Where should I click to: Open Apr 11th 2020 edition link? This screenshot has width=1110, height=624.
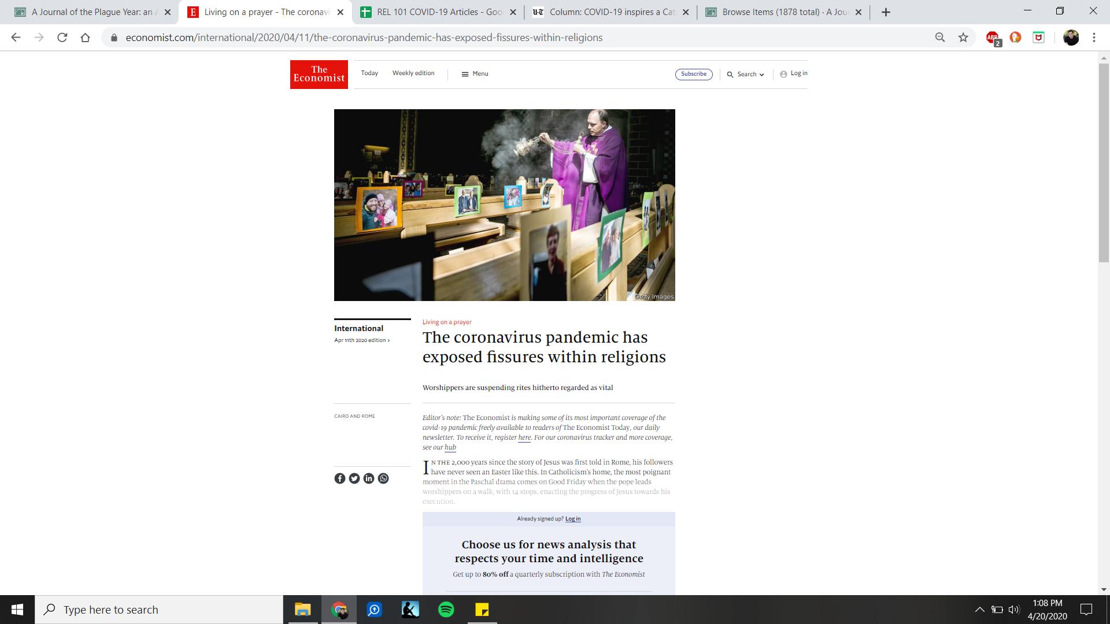point(362,340)
